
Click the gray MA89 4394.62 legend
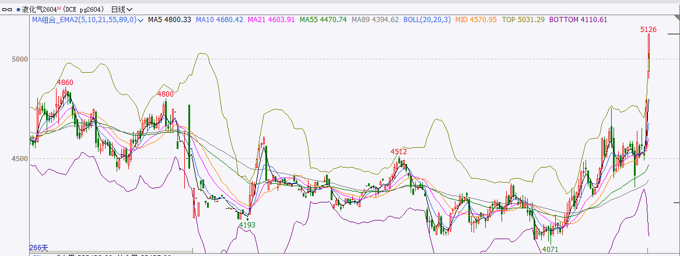(375, 19)
